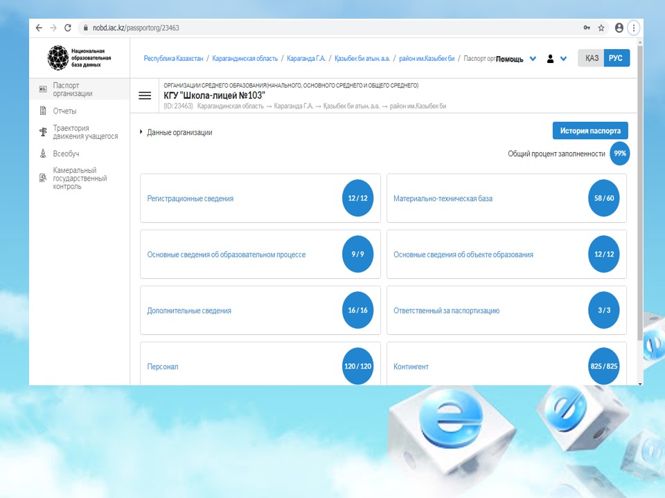Switch interface language to ҚАЗ
Image resolution: width=665 pixels, height=498 pixels.
pyautogui.click(x=591, y=58)
